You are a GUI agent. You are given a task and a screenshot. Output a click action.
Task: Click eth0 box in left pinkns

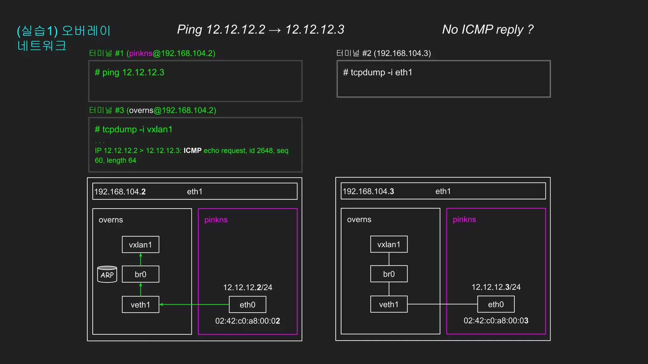(x=247, y=305)
